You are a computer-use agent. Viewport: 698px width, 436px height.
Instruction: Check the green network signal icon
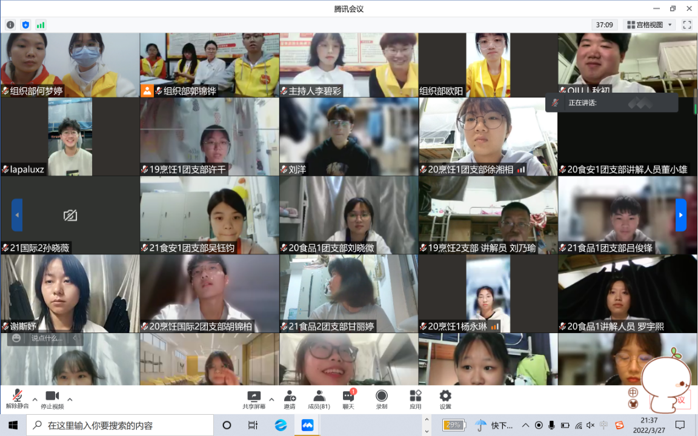[41, 25]
